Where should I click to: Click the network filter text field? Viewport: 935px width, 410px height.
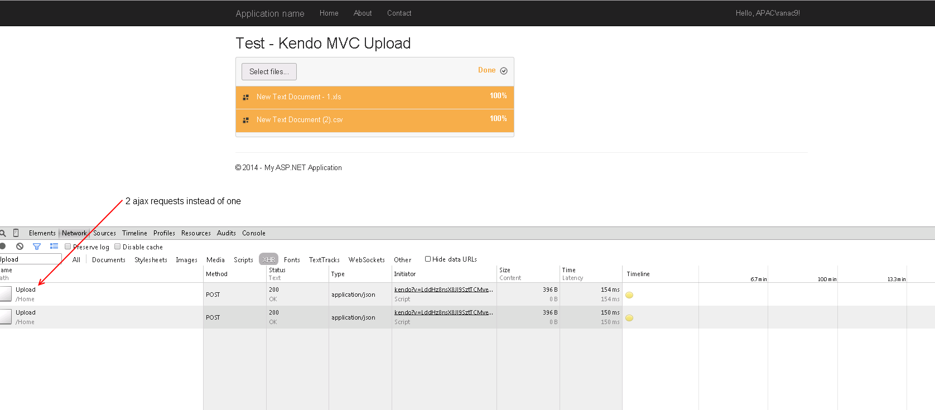31,259
